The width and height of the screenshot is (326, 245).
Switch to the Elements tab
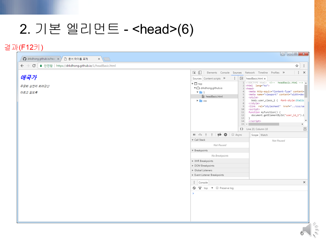click(212, 73)
